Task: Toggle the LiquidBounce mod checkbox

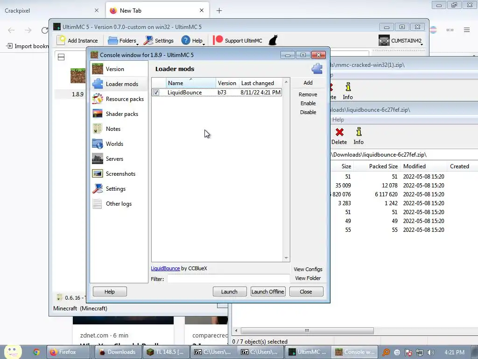Action: (x=156, y=92)
